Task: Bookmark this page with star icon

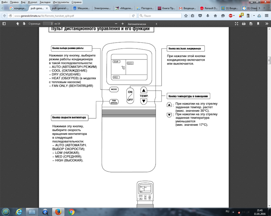Action: tap(186, 16)
